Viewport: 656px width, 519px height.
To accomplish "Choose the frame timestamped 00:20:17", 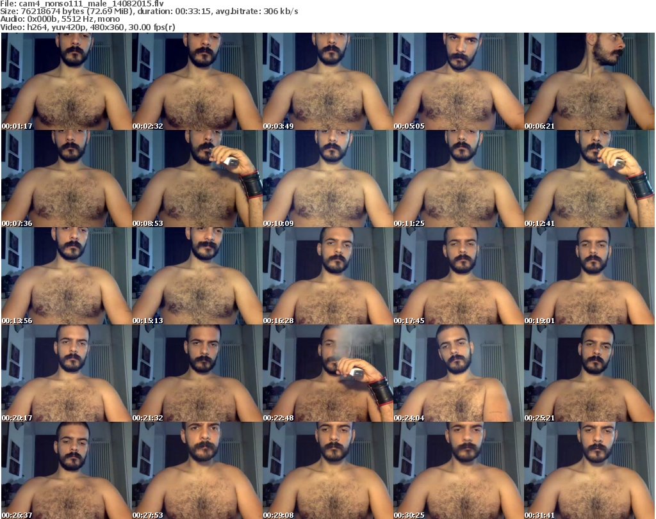I will coord(67,373).
